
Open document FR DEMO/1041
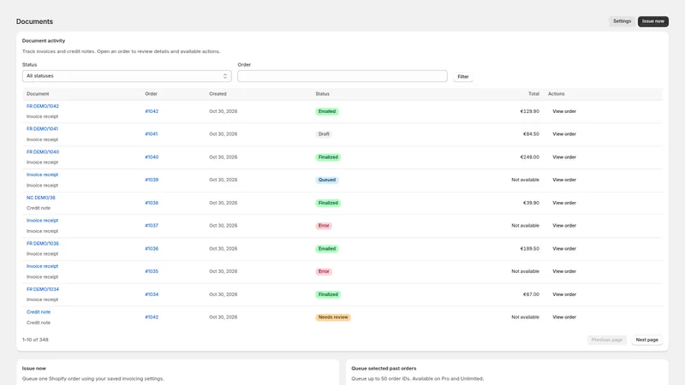tap(42, 129)
